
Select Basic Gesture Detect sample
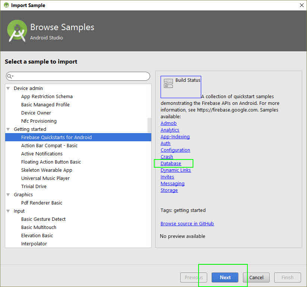[44, 219]
